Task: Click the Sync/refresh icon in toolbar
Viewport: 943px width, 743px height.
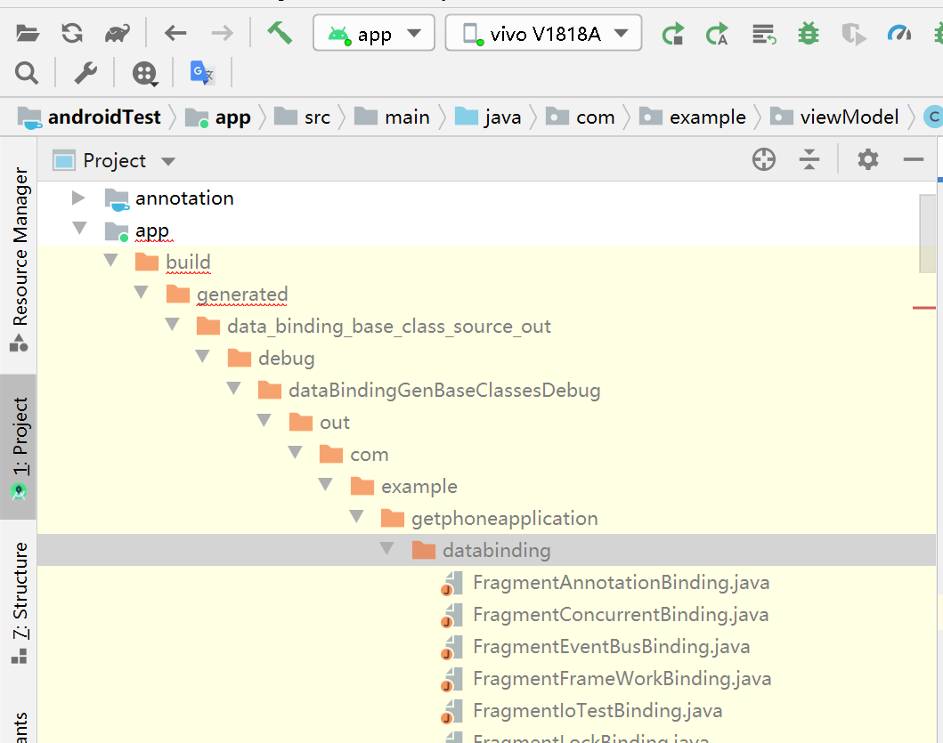Action: 72,33
